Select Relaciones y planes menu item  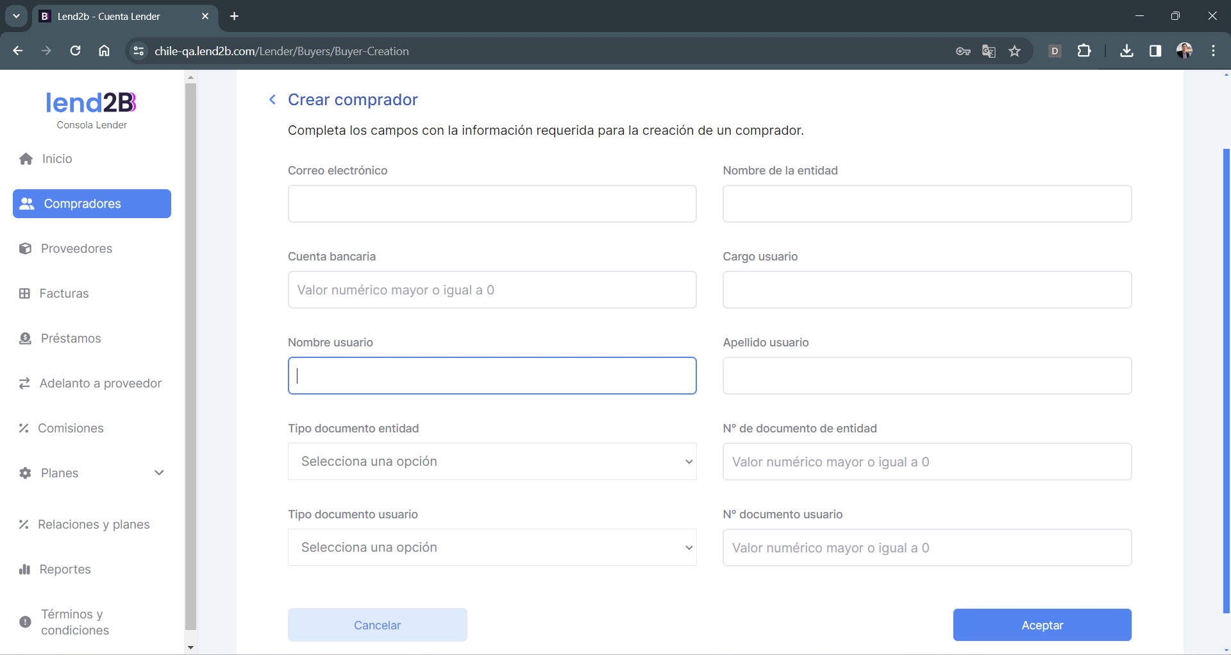coord(94,524)
